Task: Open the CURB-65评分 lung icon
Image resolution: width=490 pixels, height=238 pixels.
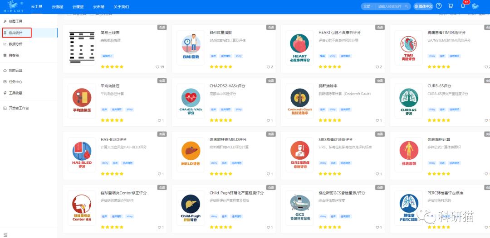Action: click(409, 101)
